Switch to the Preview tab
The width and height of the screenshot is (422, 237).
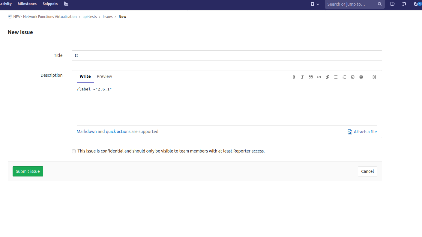104,76
